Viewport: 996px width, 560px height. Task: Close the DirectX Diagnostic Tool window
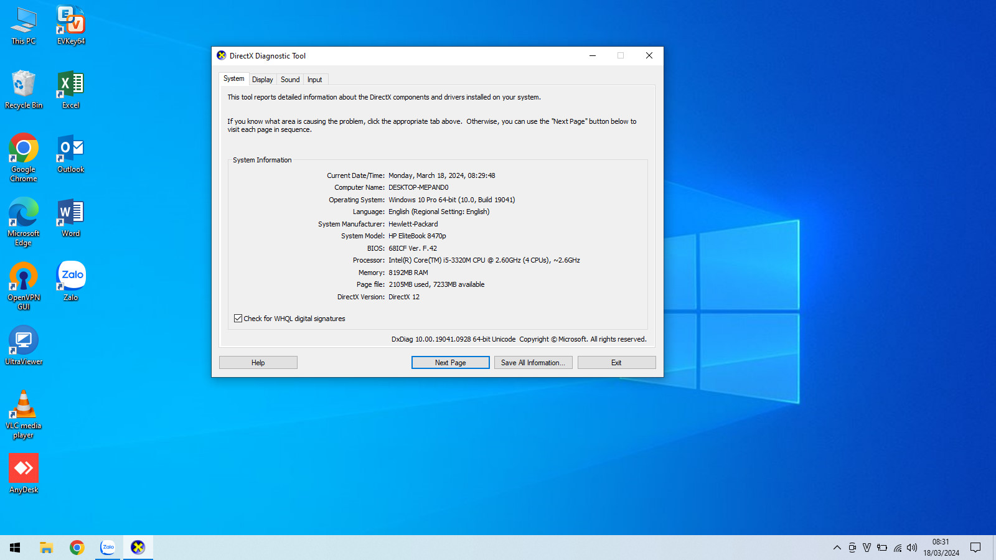649,55
